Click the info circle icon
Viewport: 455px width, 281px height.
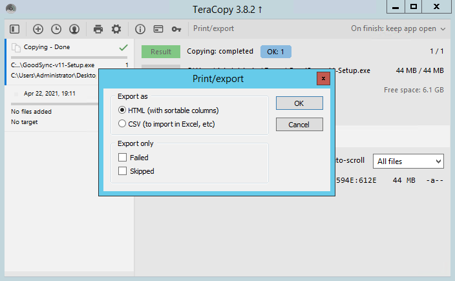point(140,29)
